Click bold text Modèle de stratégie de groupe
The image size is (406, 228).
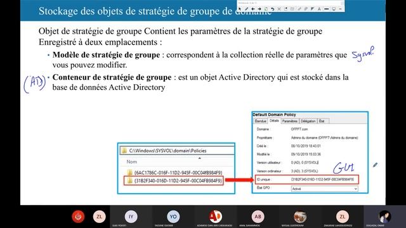(x=106, y=55)
